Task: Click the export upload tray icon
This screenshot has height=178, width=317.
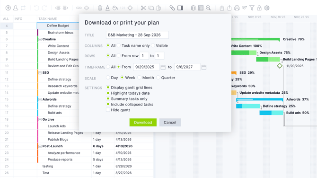Action: click(x=229, y=8)
